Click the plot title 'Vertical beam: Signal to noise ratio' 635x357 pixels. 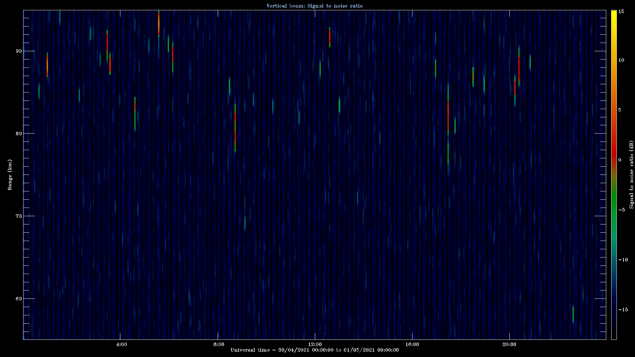(315, 6)
